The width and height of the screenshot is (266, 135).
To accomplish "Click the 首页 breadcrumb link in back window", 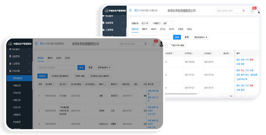I will coord(136,11).
